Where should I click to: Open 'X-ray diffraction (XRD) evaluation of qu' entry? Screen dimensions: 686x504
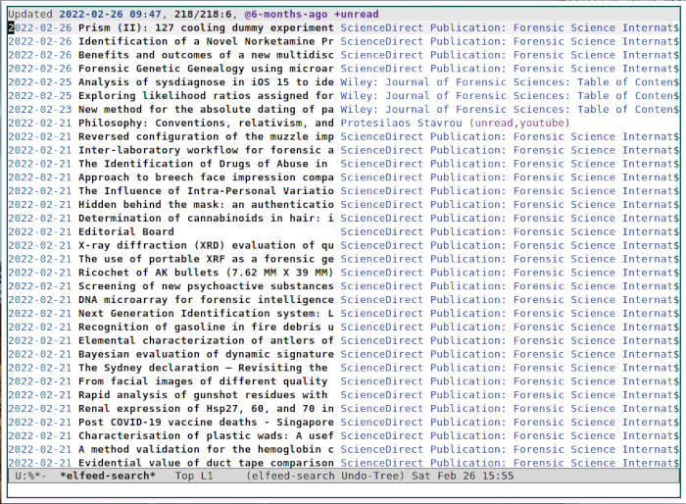tap(206, 245)
